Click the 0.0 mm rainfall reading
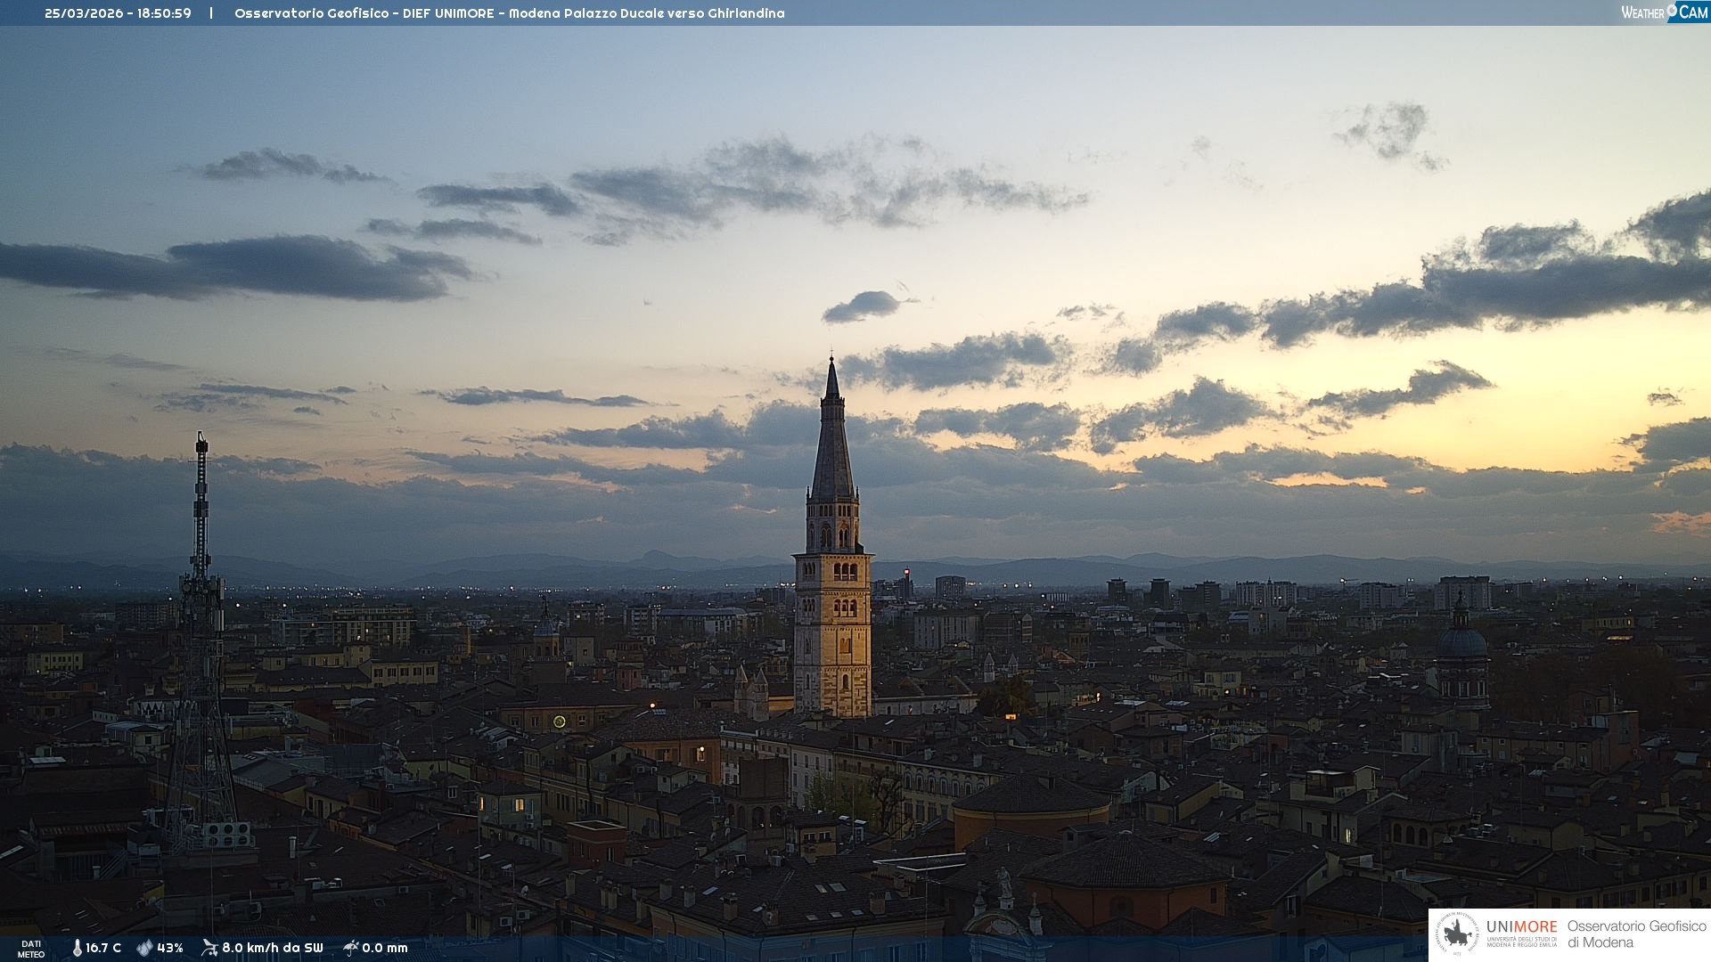The image size is (1711, 962). [385, 948]
